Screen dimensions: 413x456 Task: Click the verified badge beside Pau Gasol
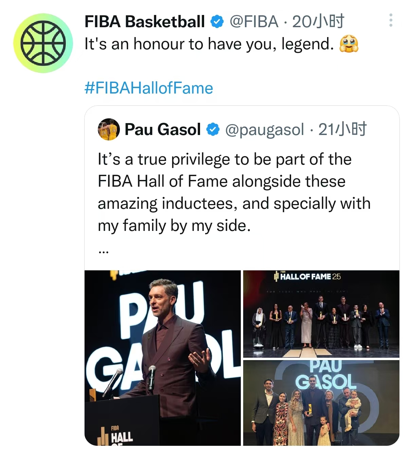click(x=213, y=130)
